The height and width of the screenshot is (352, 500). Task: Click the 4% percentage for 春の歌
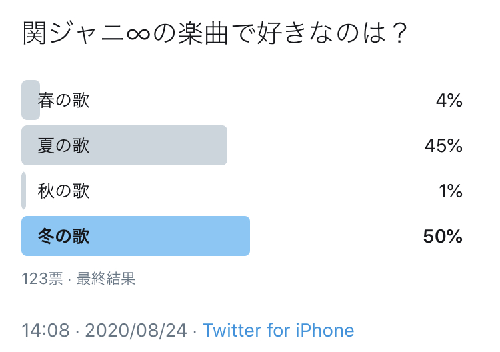coord(449,101)
